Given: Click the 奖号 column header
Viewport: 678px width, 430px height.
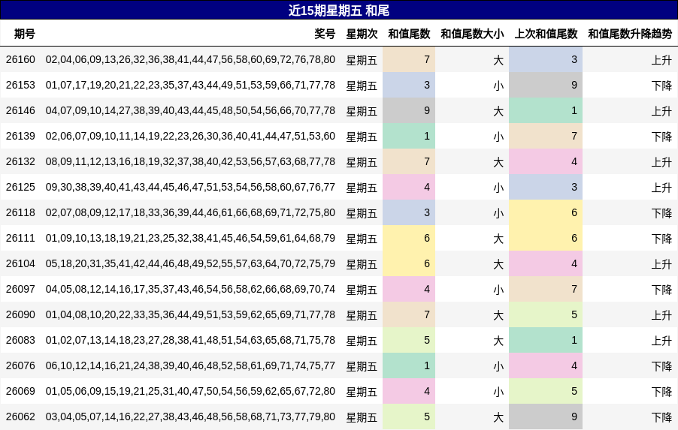Looking at the screenshot, I should pos(325,34).
